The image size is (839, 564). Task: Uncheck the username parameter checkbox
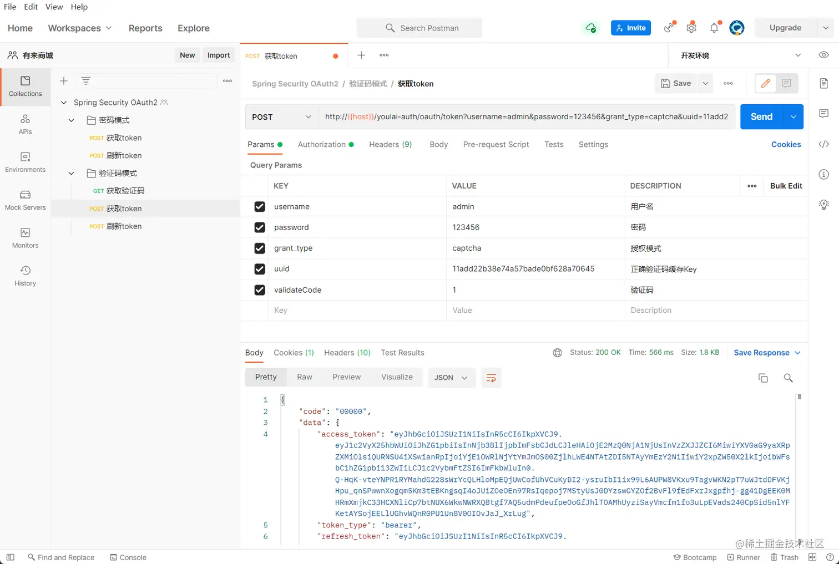pyautogui.click(x=259, y=206)
